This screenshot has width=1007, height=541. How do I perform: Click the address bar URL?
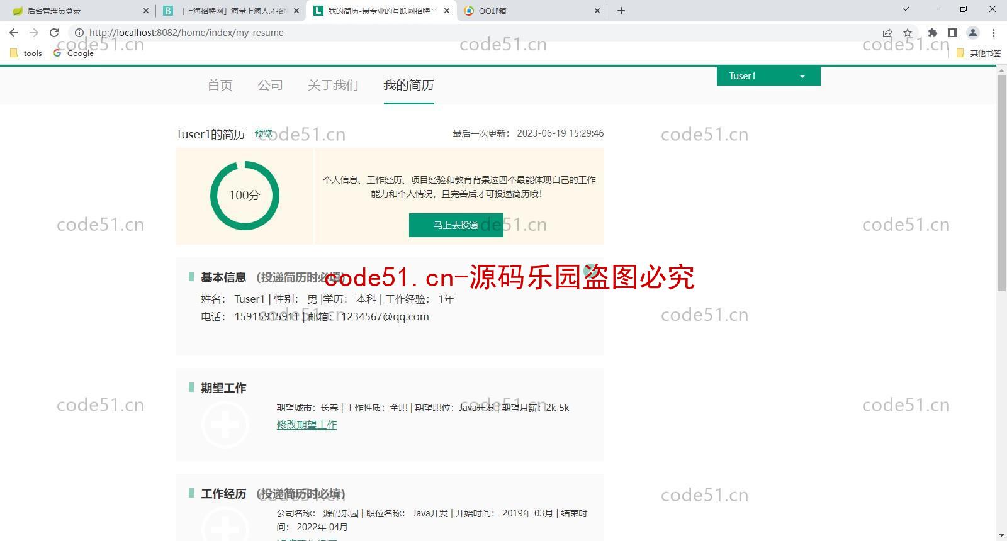click(186, 33)
